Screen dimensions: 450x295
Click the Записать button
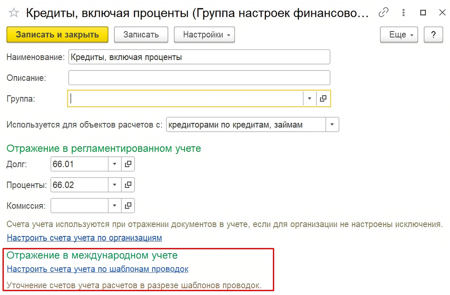click(x=141, y=34)
